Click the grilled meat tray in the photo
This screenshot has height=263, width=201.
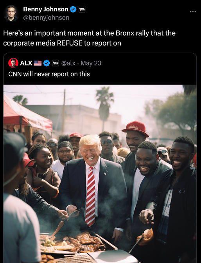[x=78, y=241]
